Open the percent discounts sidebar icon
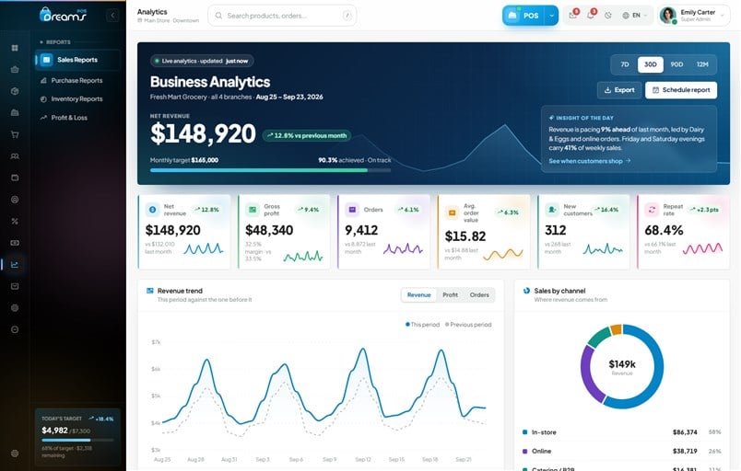Image resolution: width=741 pixels, height=471 pixels. 15,221
